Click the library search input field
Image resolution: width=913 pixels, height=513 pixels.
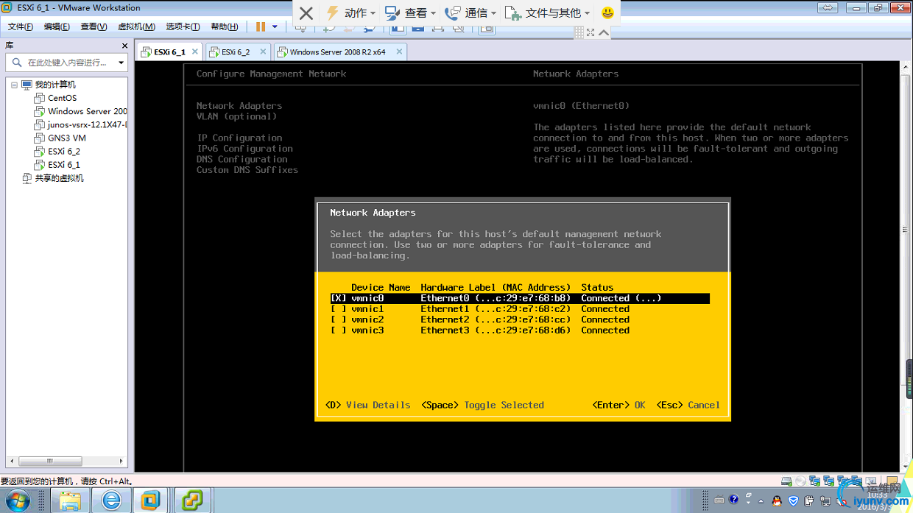point(68,63)
